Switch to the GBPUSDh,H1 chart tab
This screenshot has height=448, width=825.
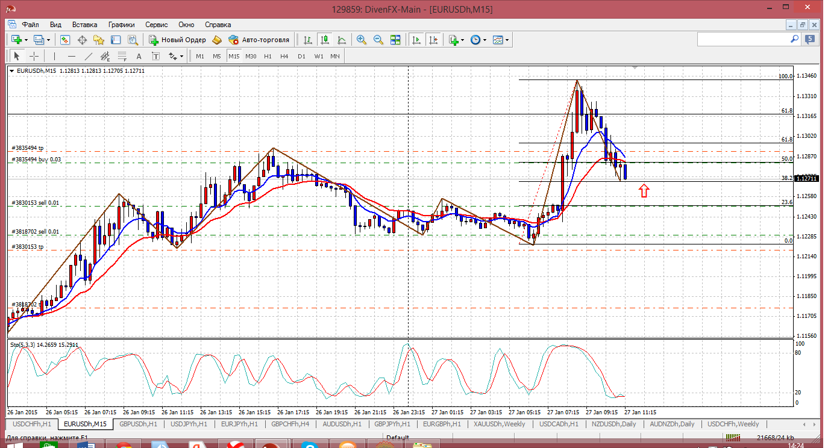pyautogui.click(x=138, y=424)
